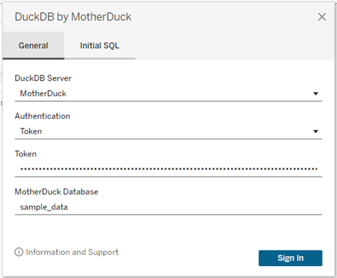337x278 pixels.
Task: Open the MotherDuck server selection box
Action: point(168,94)
